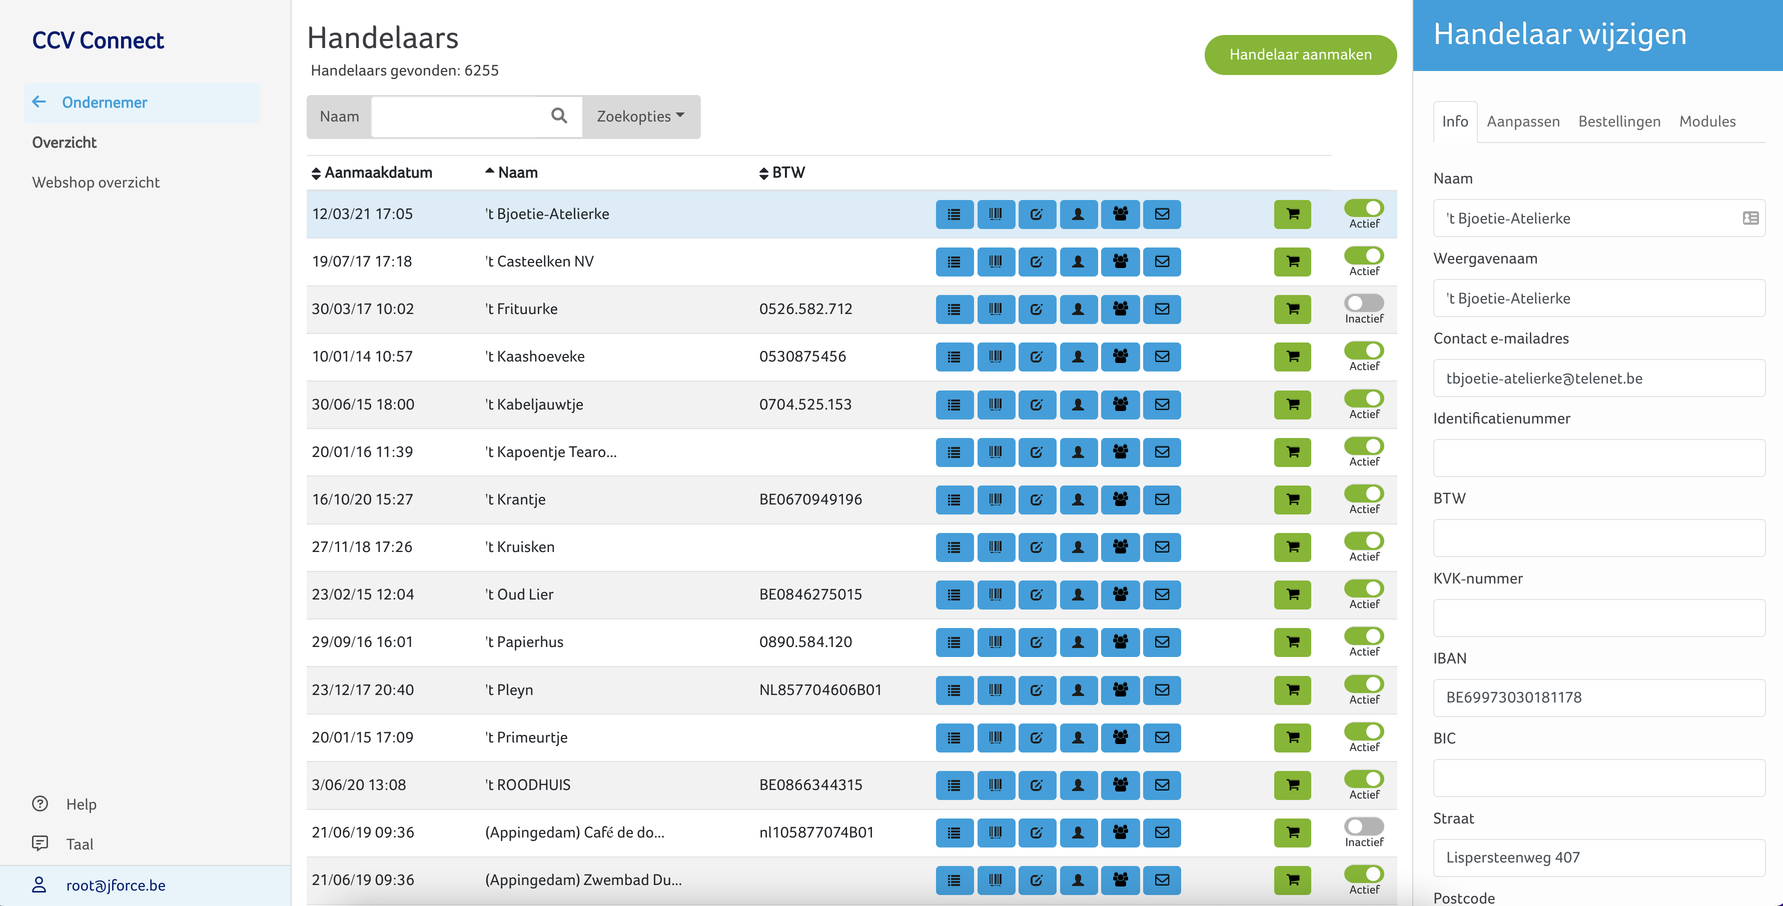The width and height of the screenshot is (1783, 906).
Task: Toggle 't Frituurke status to active
Action: [x=1364, y=303]
